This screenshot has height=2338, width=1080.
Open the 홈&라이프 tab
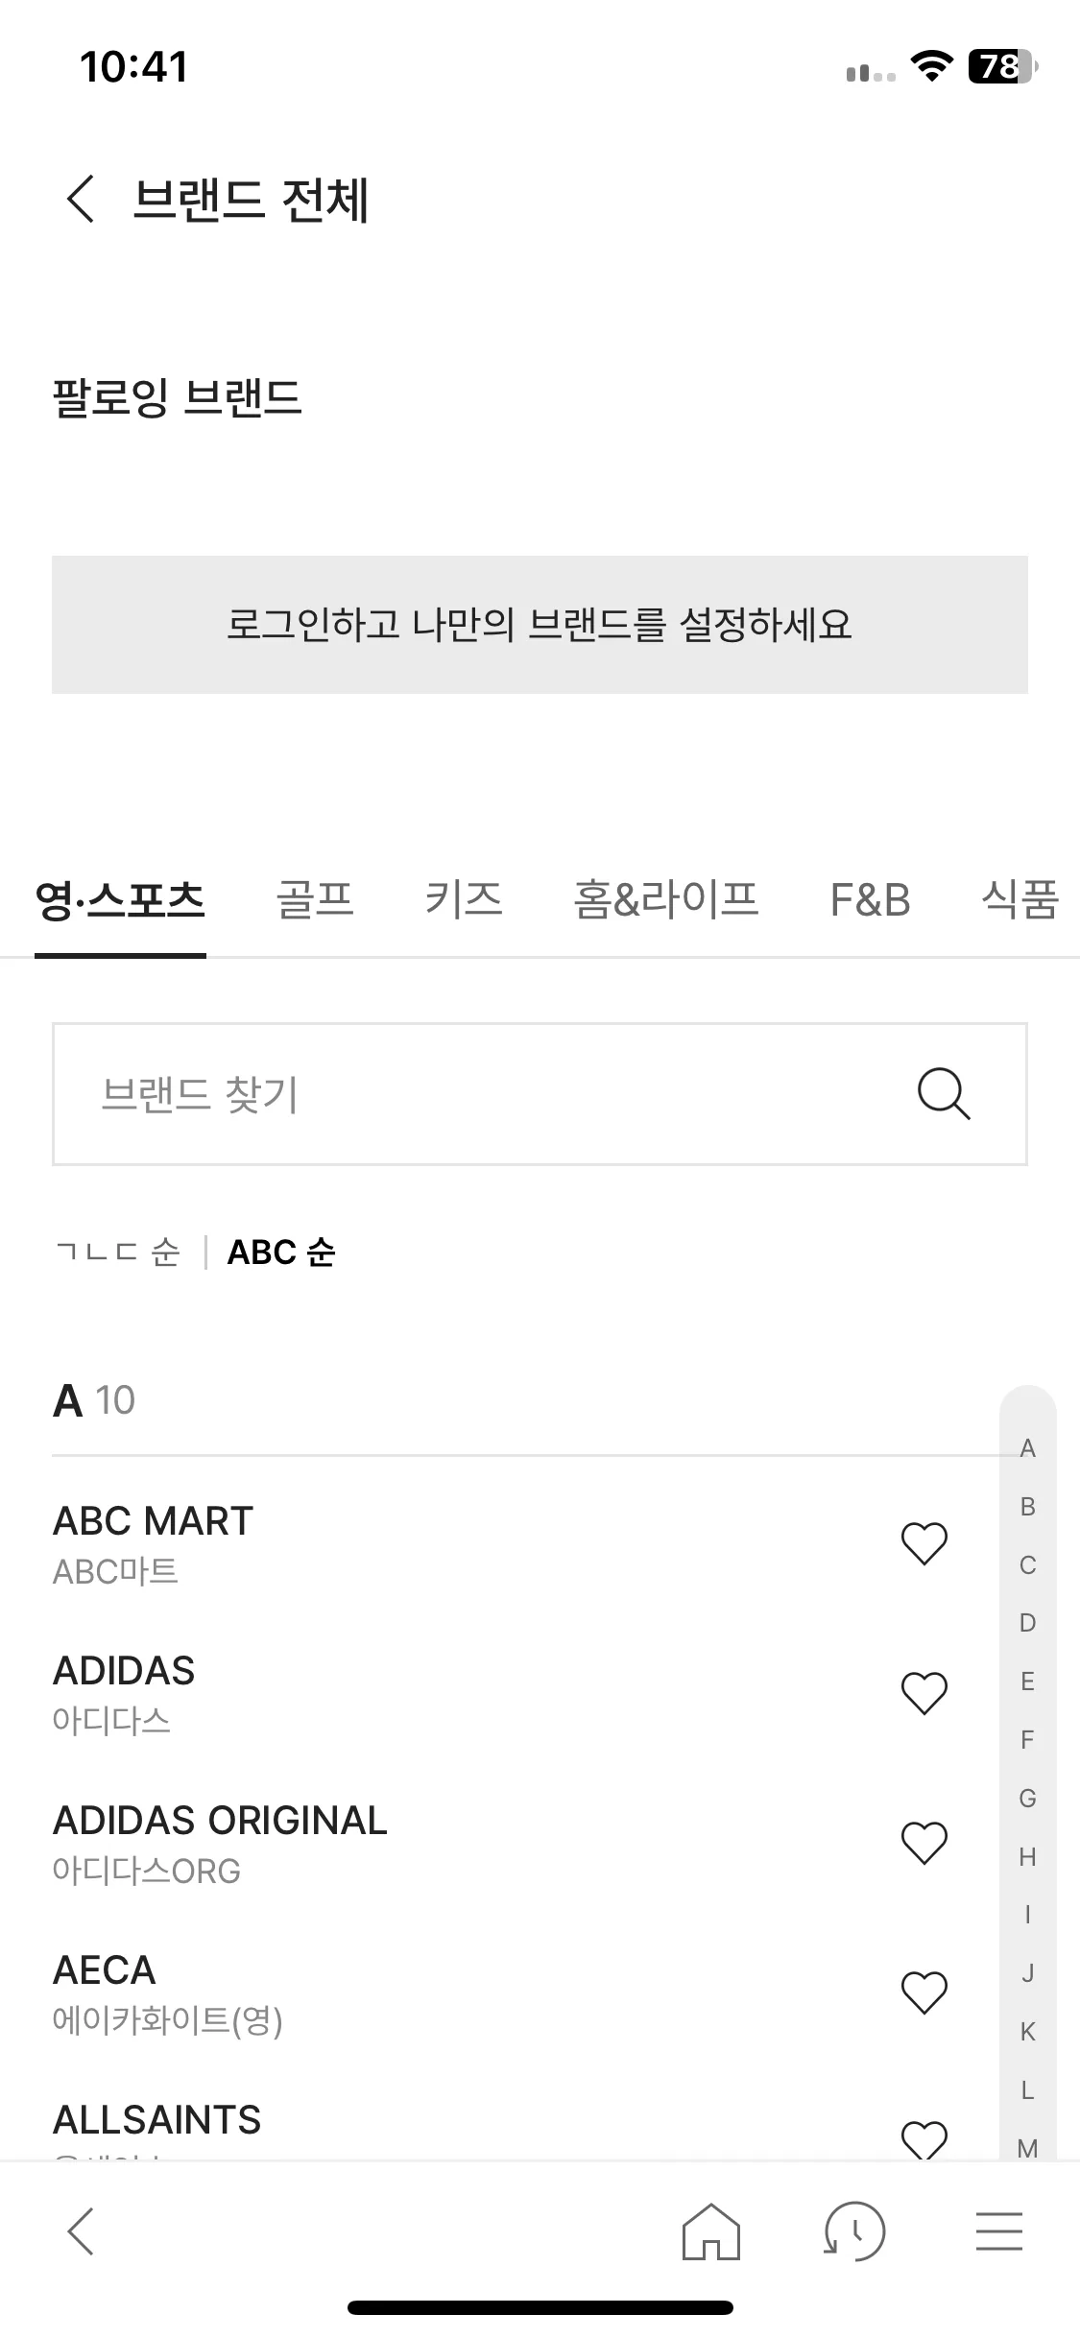tap(666, 900)
